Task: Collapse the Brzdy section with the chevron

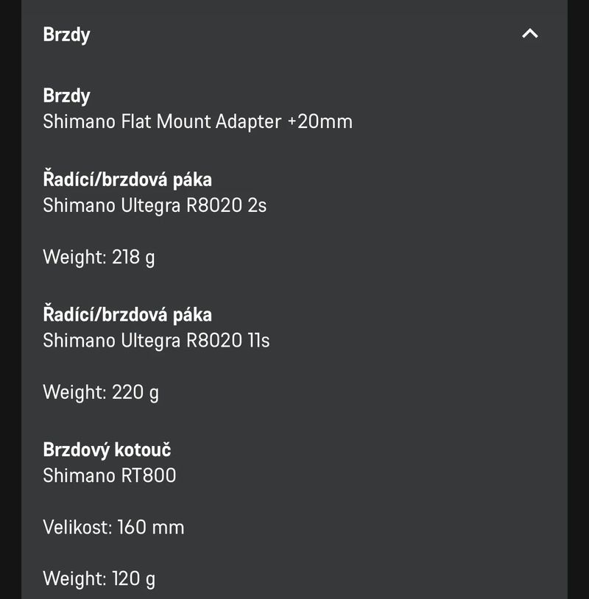Action: [x=529, y=34]
